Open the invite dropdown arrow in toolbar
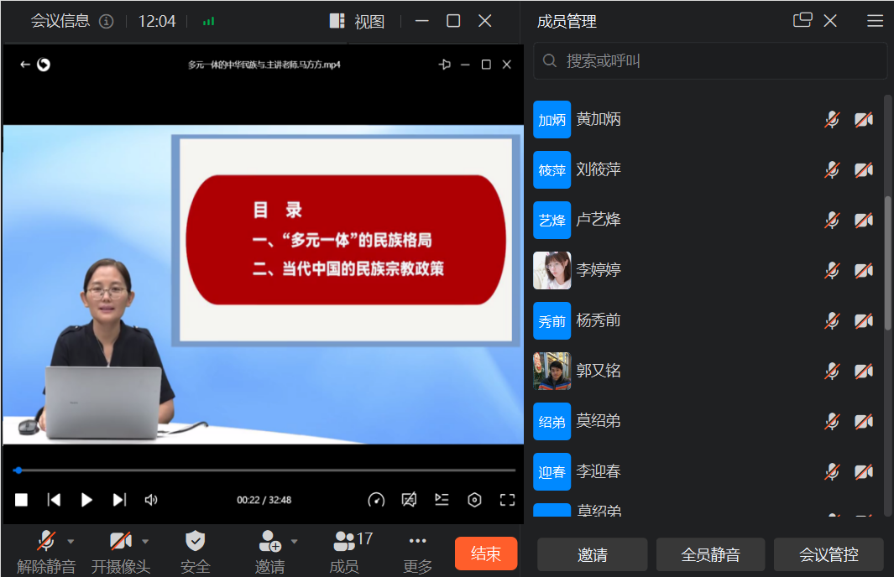Viewport: 894px width, 577px height. pos(295,541)
